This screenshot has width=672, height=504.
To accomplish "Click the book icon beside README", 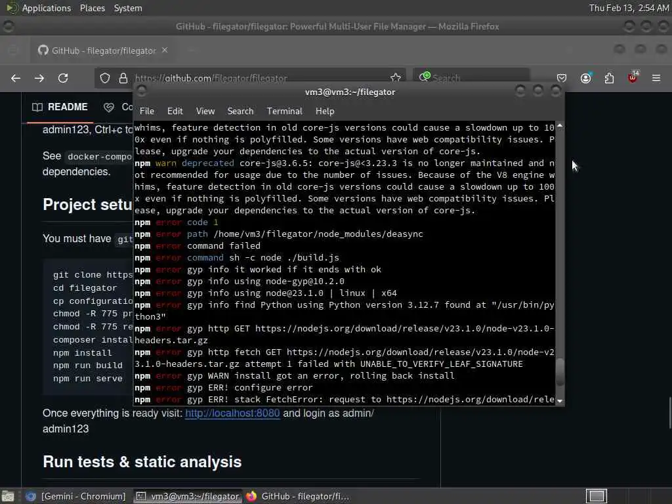I will point(37,107).
